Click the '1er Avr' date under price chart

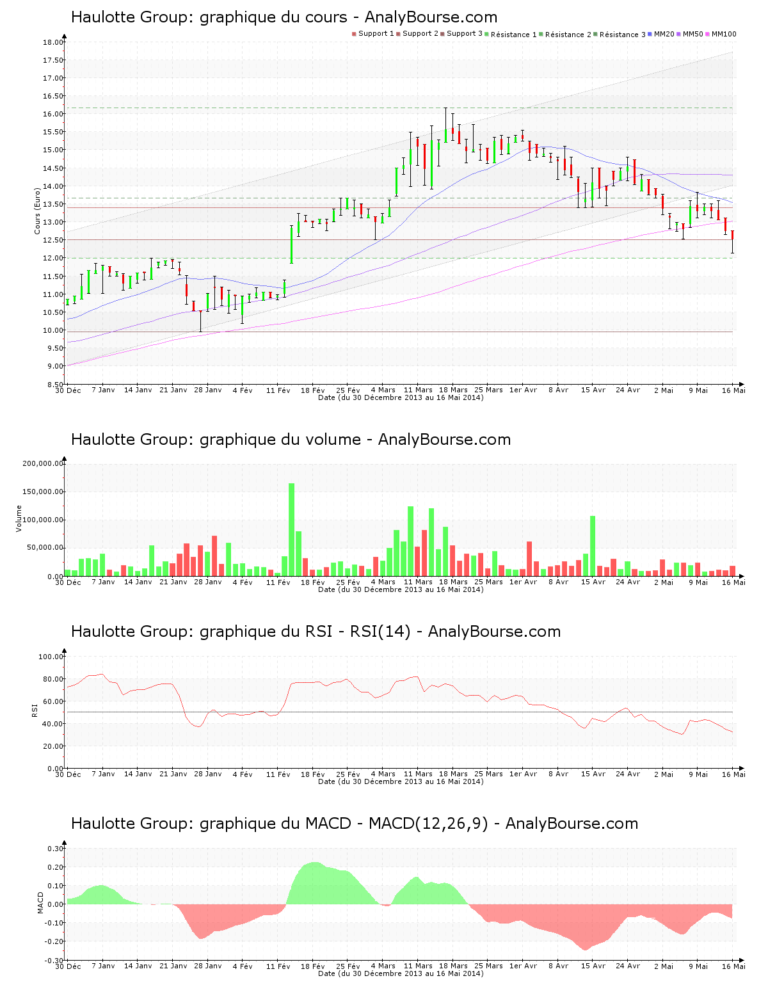pyautogui.click(x=523, y=390)
